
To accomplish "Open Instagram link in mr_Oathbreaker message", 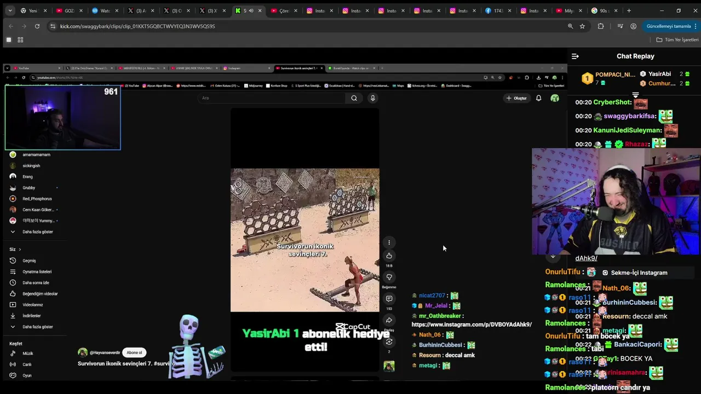I will pyautogui.click(x=472, y=325).
